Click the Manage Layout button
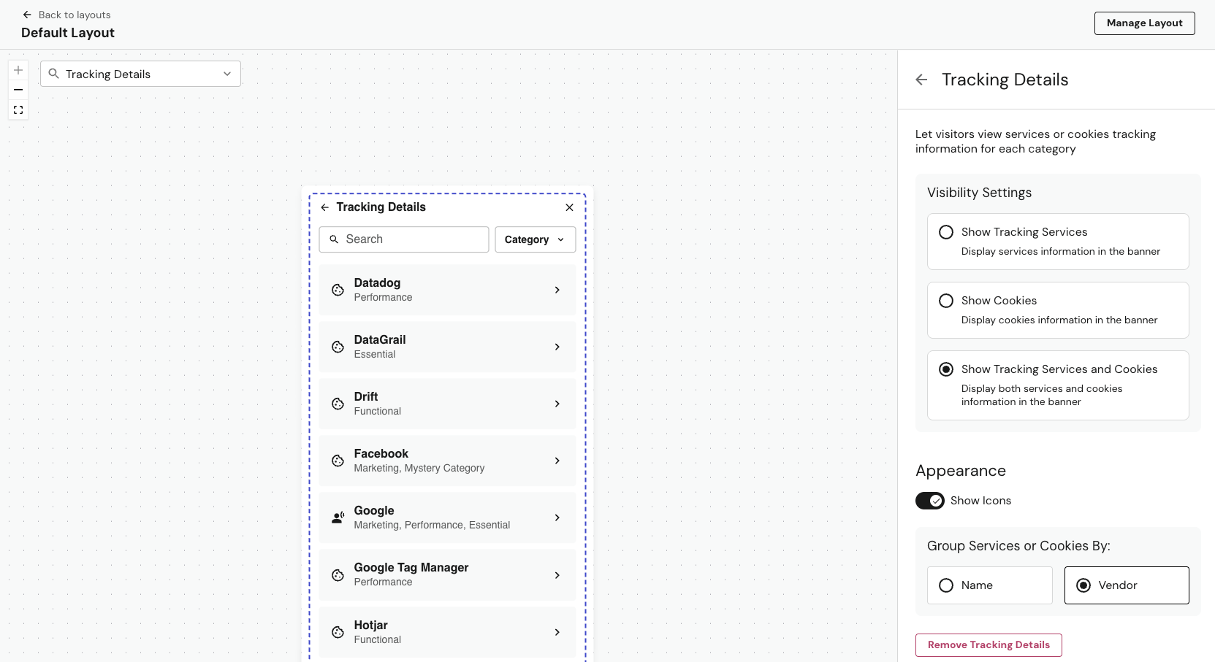This screenshot has width=1215, height=662. pos(1144,23)
